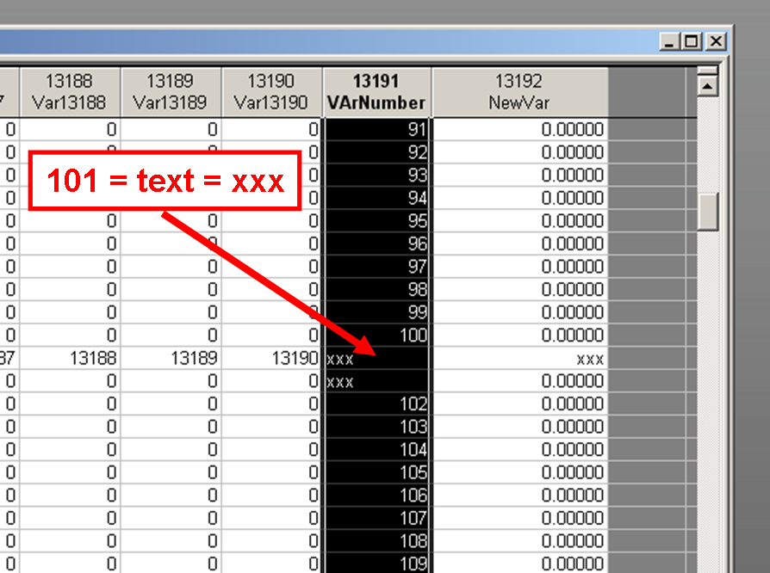The image size is (770, 573).
Task: Select the Var13189 column header
Action: [x=171, y=92]
